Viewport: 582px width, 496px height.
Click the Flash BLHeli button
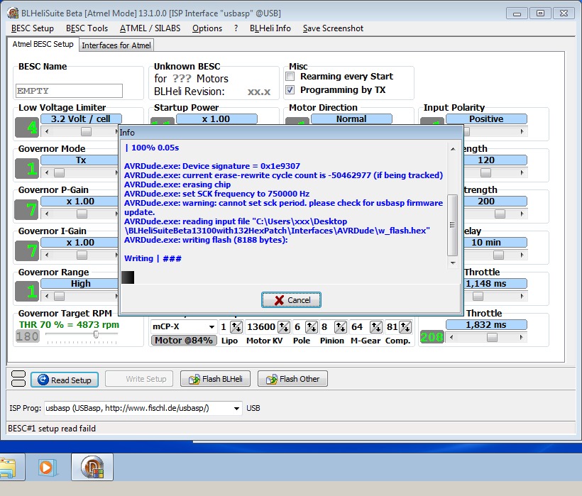[215, 379]
